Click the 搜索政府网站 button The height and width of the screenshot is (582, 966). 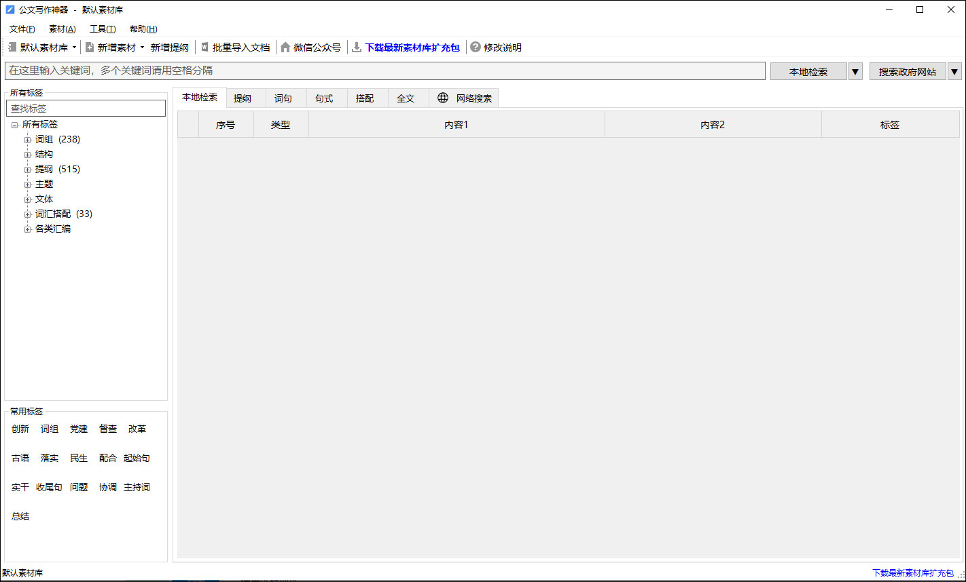[908, 71]
